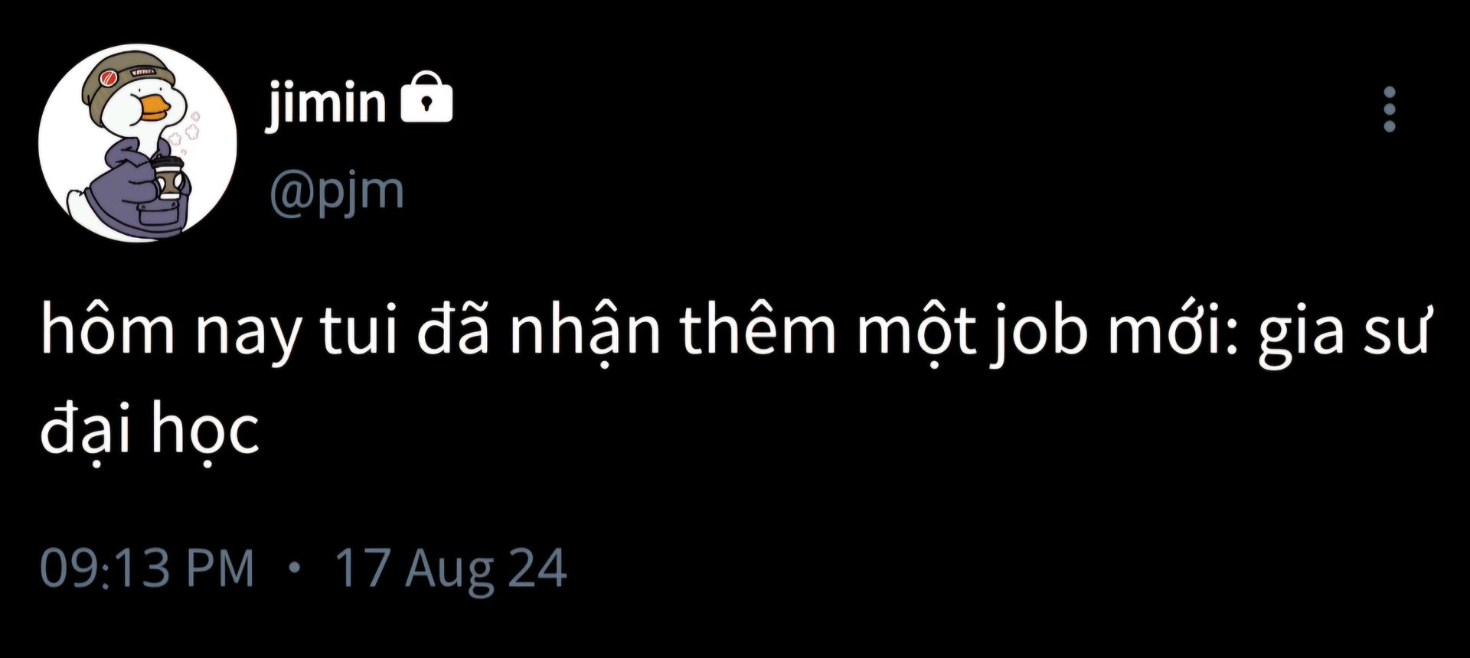Open the duck profile avatar
1470x658 pixels.
[x=138, y=143]
